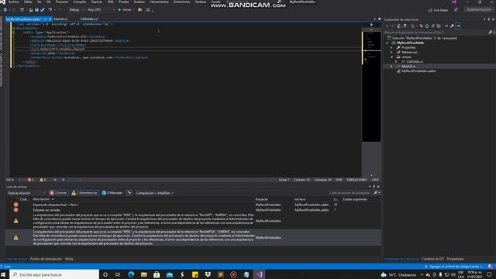Screen dimensions: 496x279
Task: Toggle the 0 Mensajes filter button
Action: tap(112, 193)
